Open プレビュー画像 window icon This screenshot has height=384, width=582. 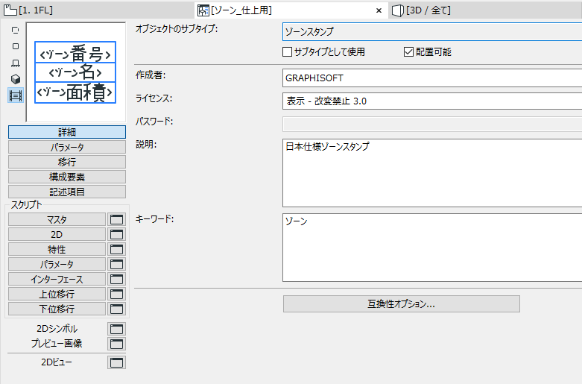pos(116,344)
